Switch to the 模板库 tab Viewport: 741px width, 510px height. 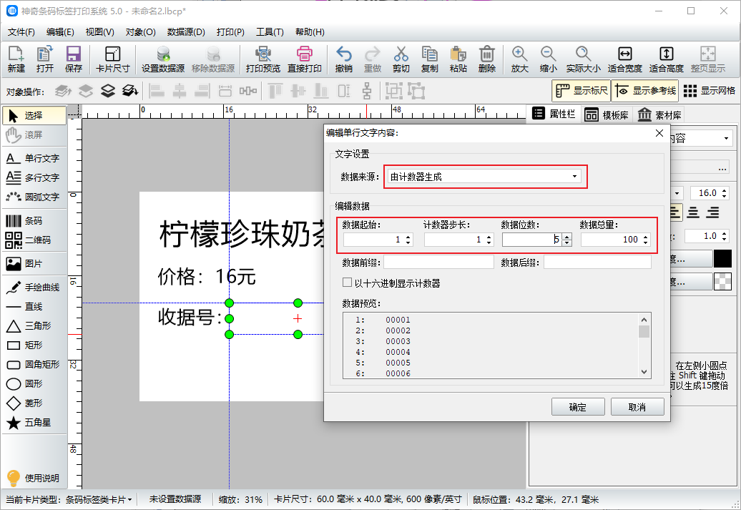click(x=607, y=115)
